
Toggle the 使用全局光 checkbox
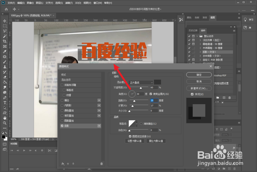click(151, 94)
